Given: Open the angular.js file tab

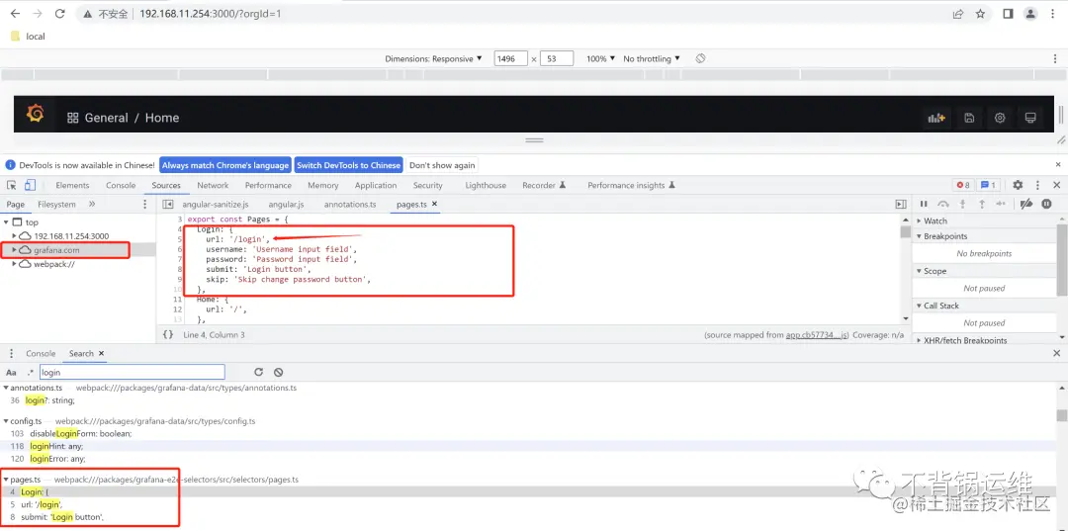Looking at the screenshot, I should point(286,205).
